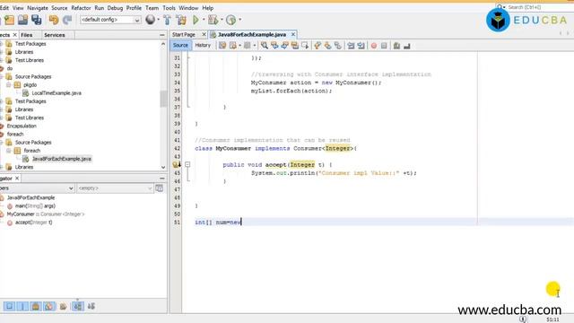This screenshot has height=323, width=574.
Task: Open the Profile Project dropdown arrow
Action: (239, 20)
